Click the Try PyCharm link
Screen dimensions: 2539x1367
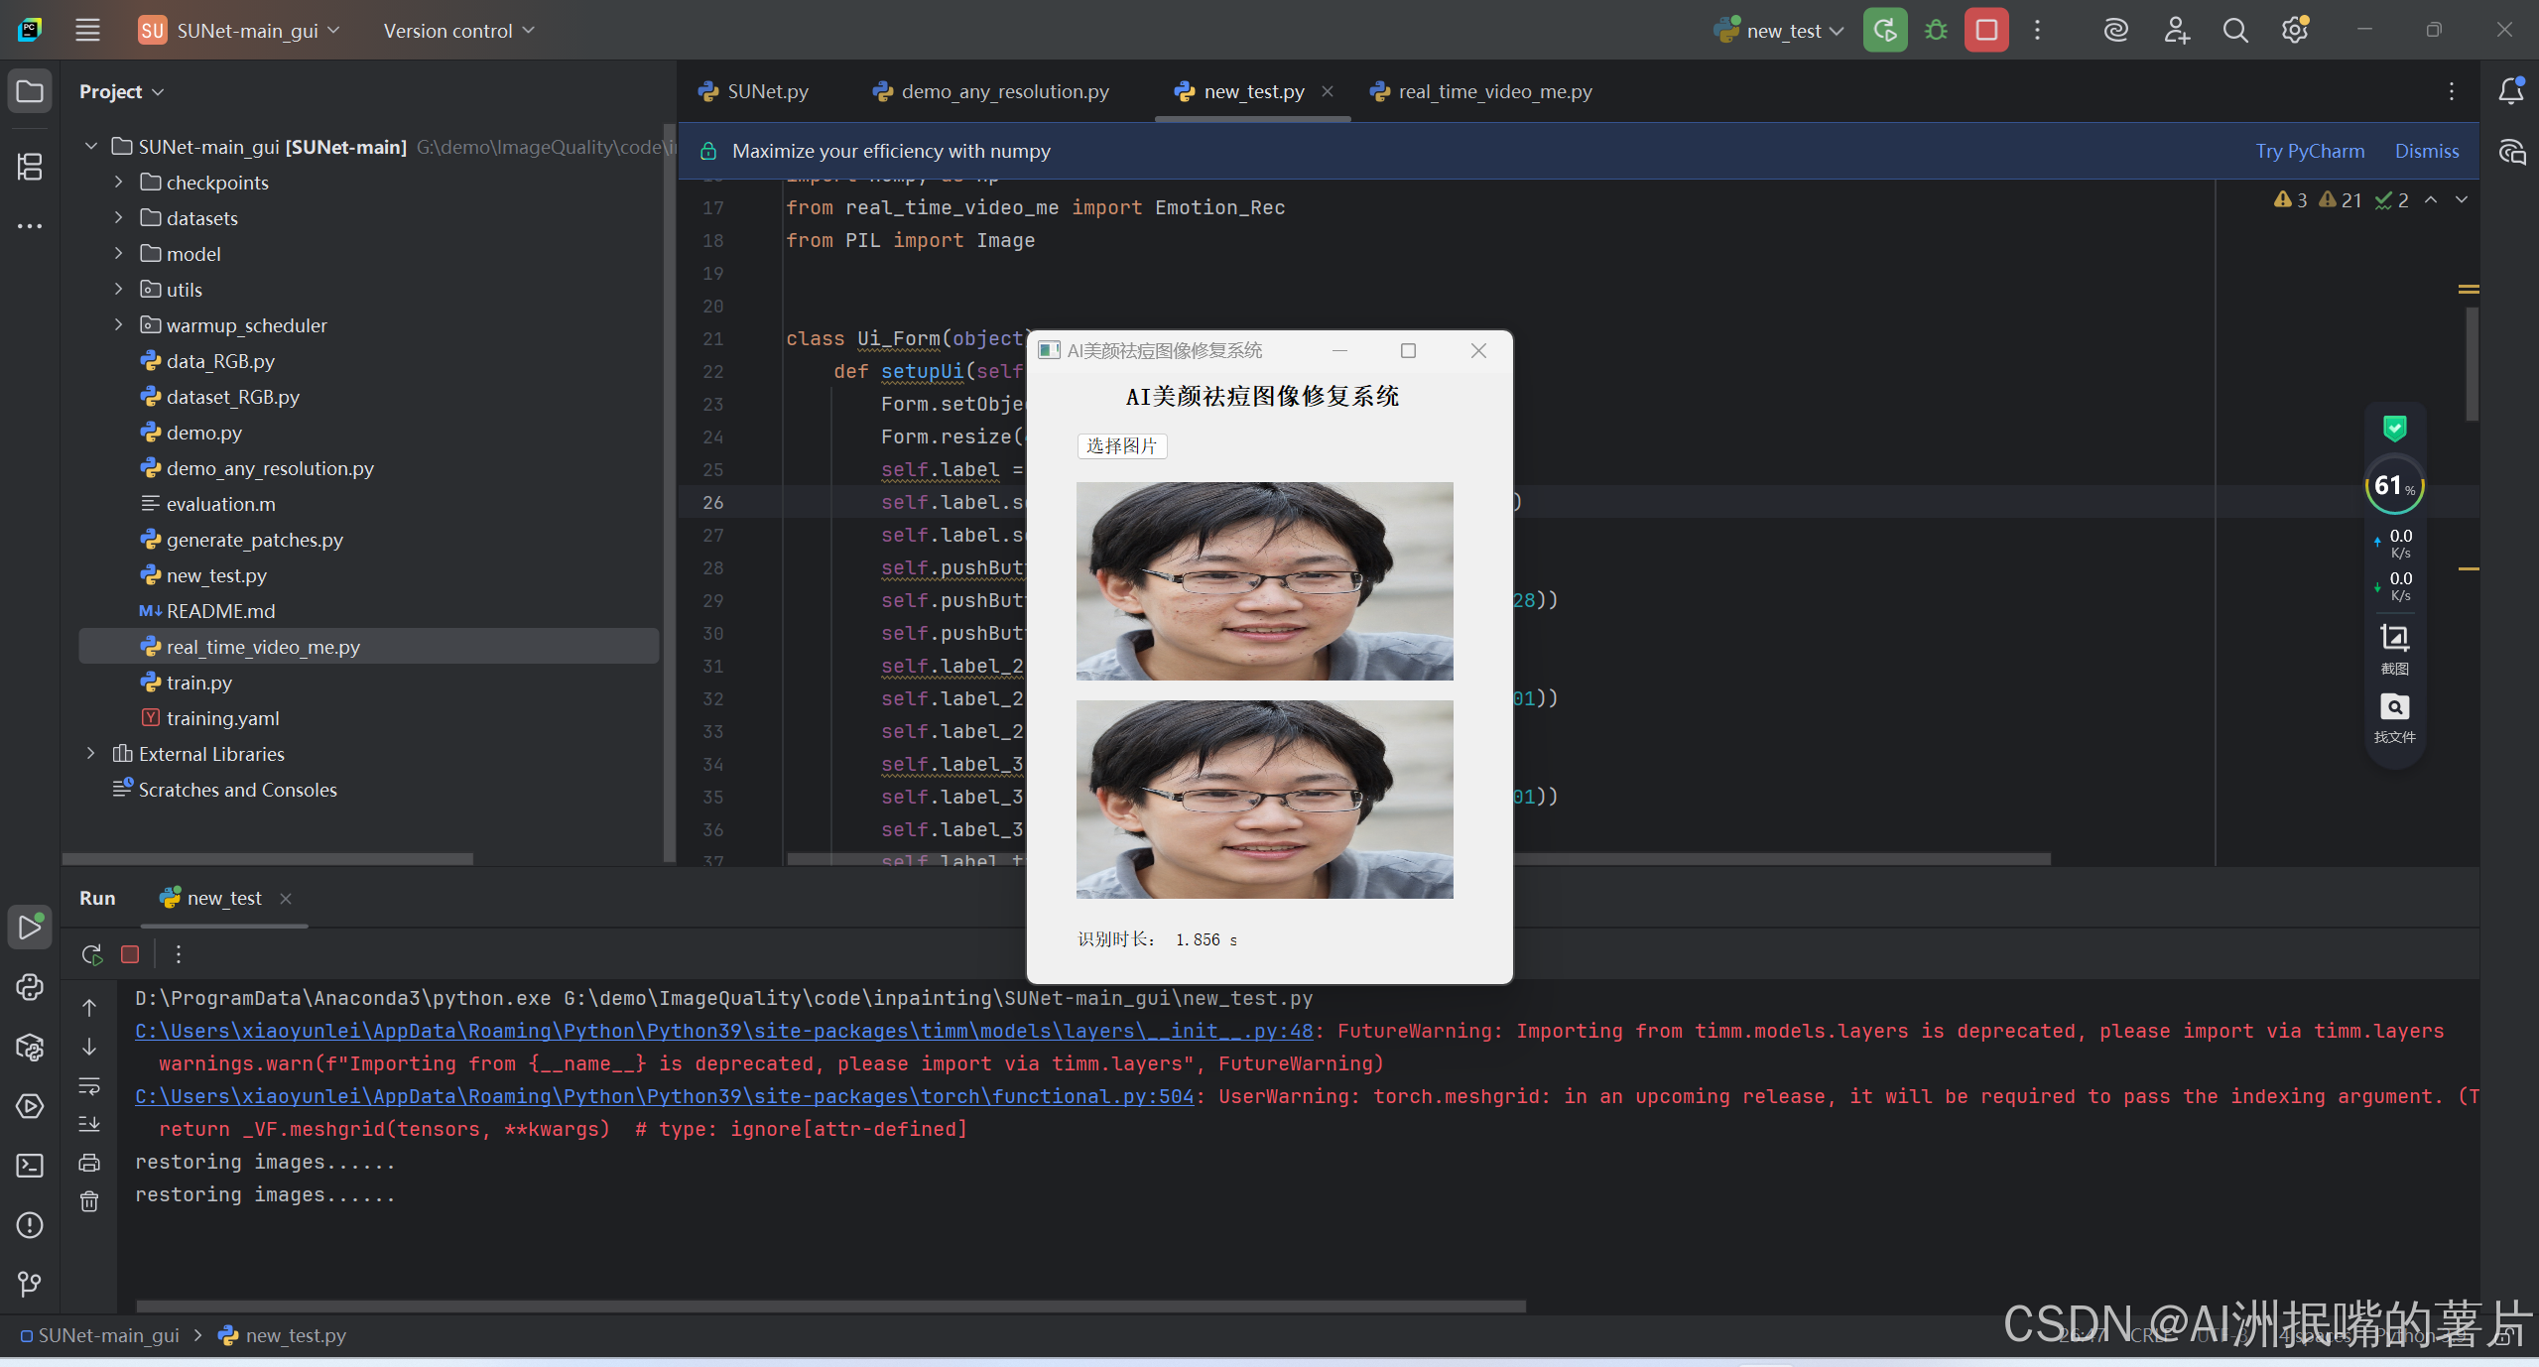[2309, 151]
